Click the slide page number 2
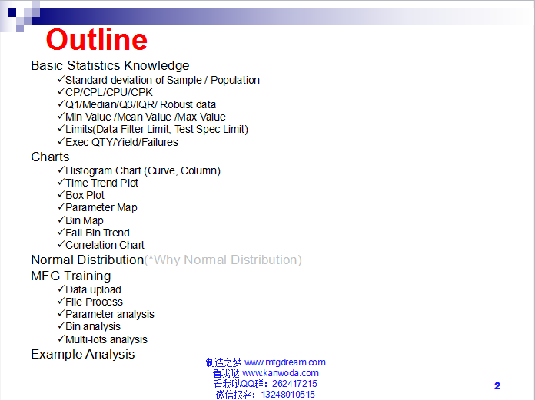This screenshot has width=535, height=400. click(497, 385)
